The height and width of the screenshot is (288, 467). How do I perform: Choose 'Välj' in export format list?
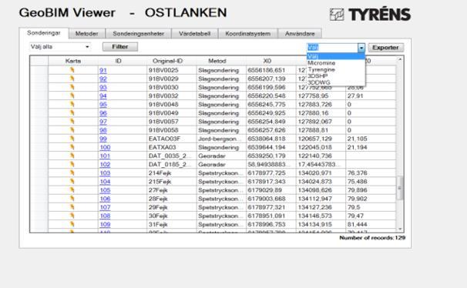336,56
